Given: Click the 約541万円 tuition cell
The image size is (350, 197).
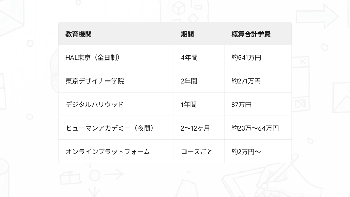Looking at the screenshot, I should [246, 57].
